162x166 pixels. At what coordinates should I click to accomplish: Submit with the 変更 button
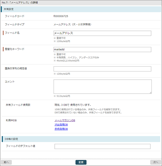click(x=81, y=162)
